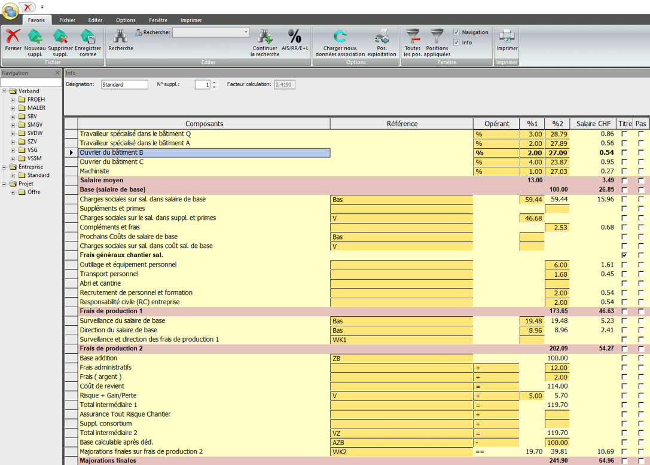Expand the SMGV tree node

[13, 125]
